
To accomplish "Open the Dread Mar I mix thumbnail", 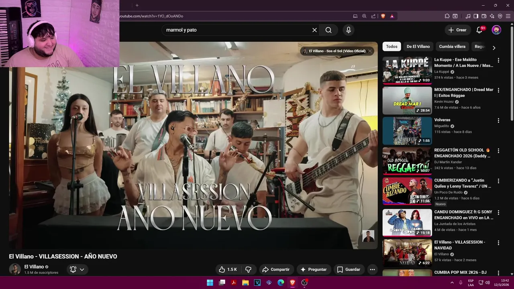I will pyautogui.click(x=407, y=100).
